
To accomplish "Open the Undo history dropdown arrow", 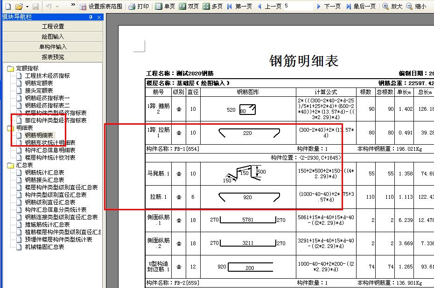I will click(x=57, y=7).
